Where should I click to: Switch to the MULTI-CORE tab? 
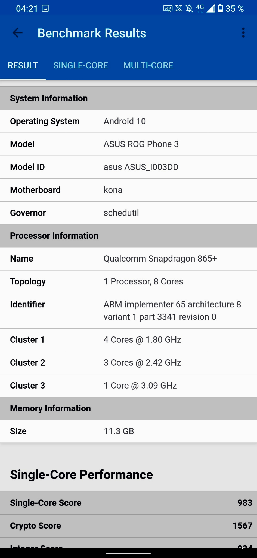(148, 65)
